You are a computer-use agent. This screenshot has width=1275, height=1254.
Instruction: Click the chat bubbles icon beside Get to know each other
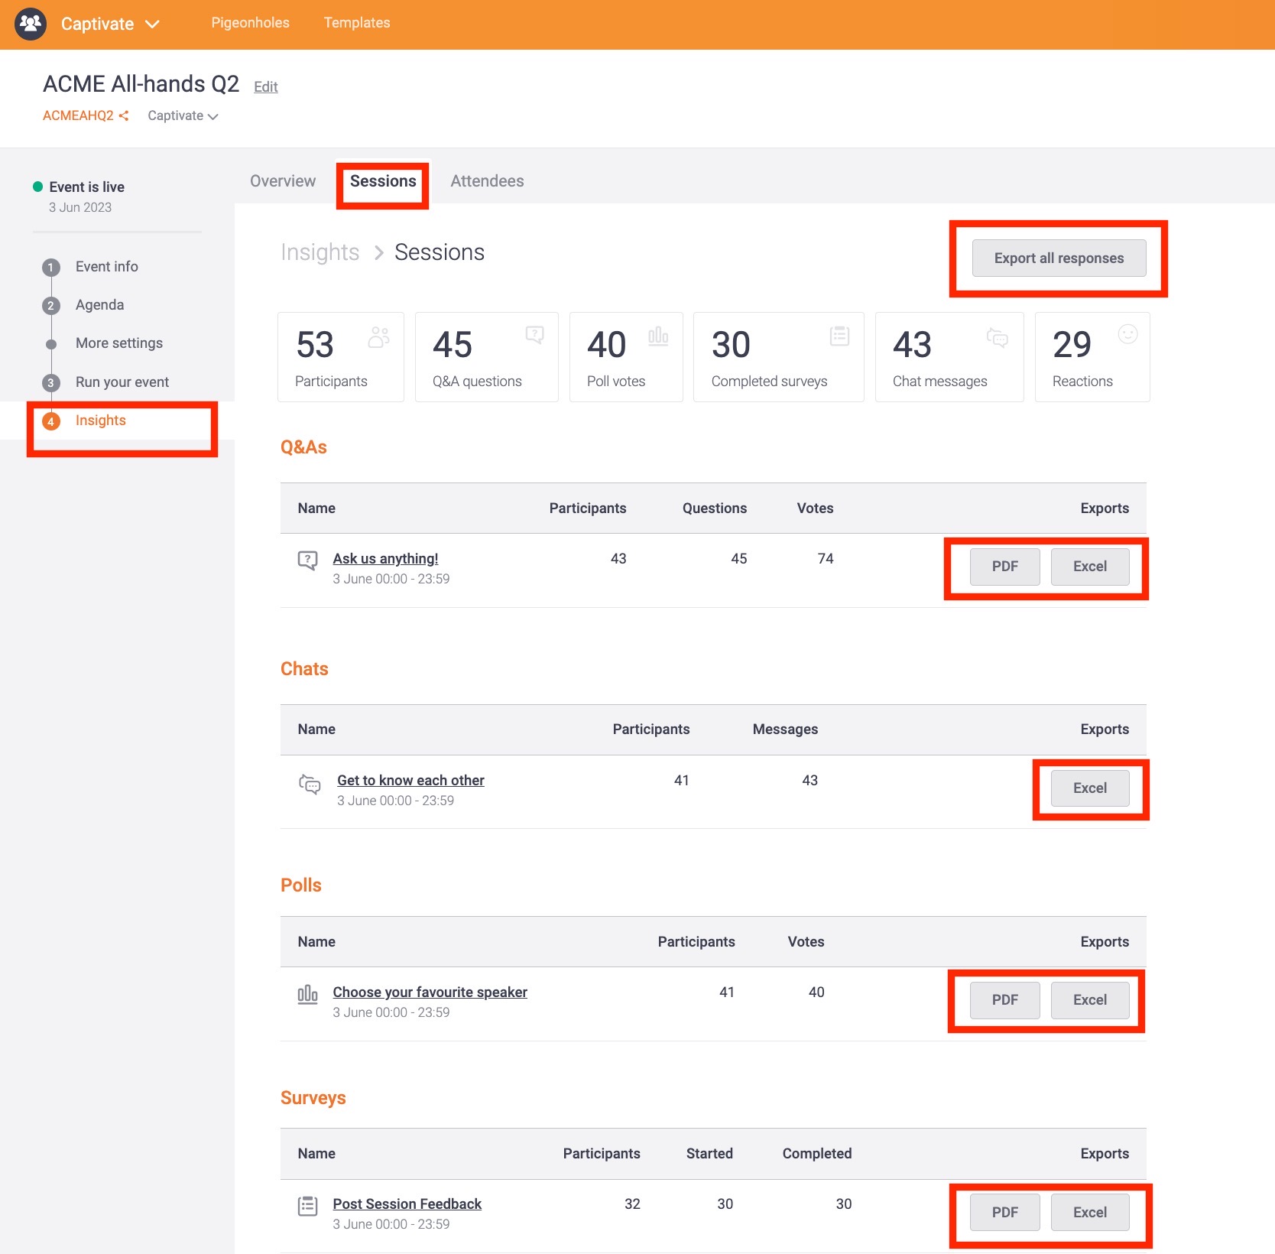(310, 784)
